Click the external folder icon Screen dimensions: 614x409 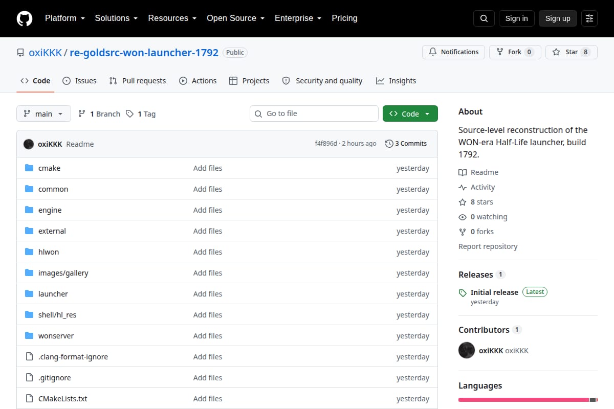pyautogui.click(x=29, y=231)
